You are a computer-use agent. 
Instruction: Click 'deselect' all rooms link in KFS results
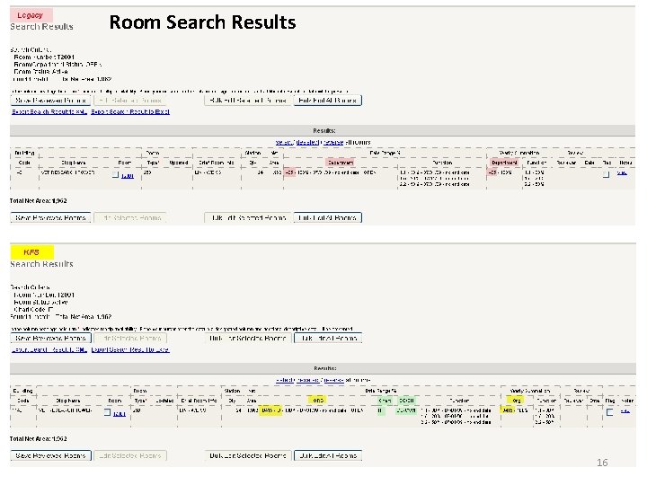pos(308,380)
